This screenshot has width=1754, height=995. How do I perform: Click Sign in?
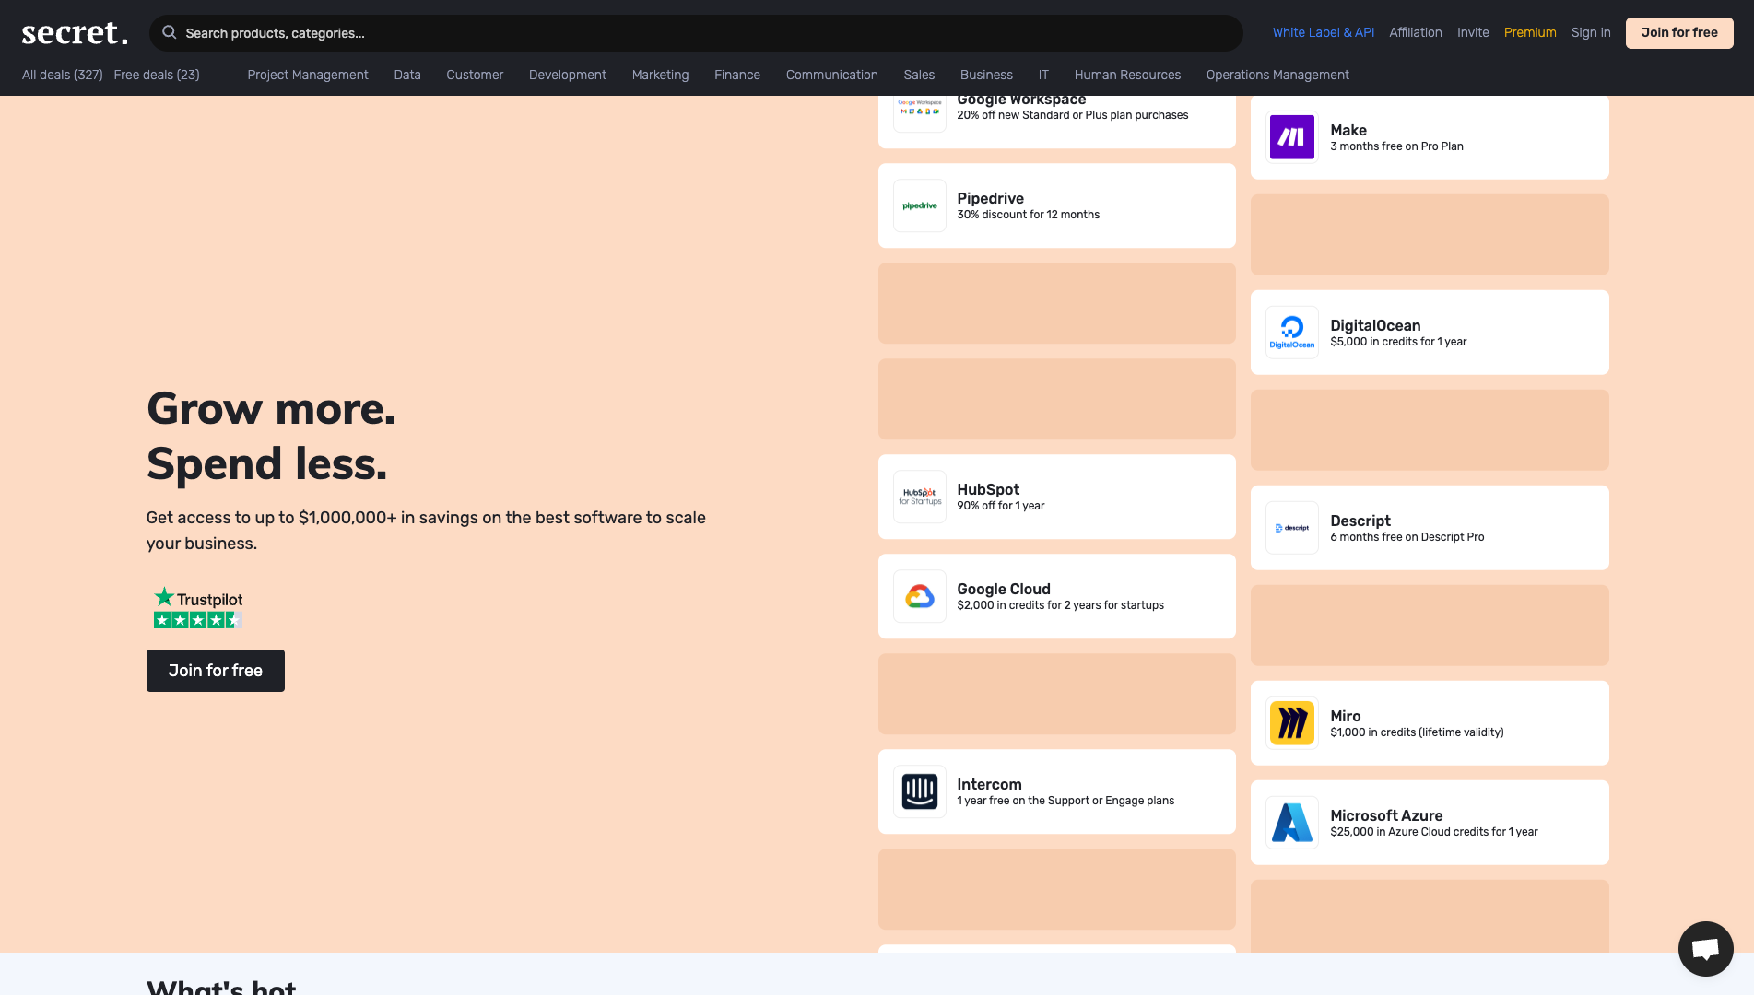point(1590,32)
